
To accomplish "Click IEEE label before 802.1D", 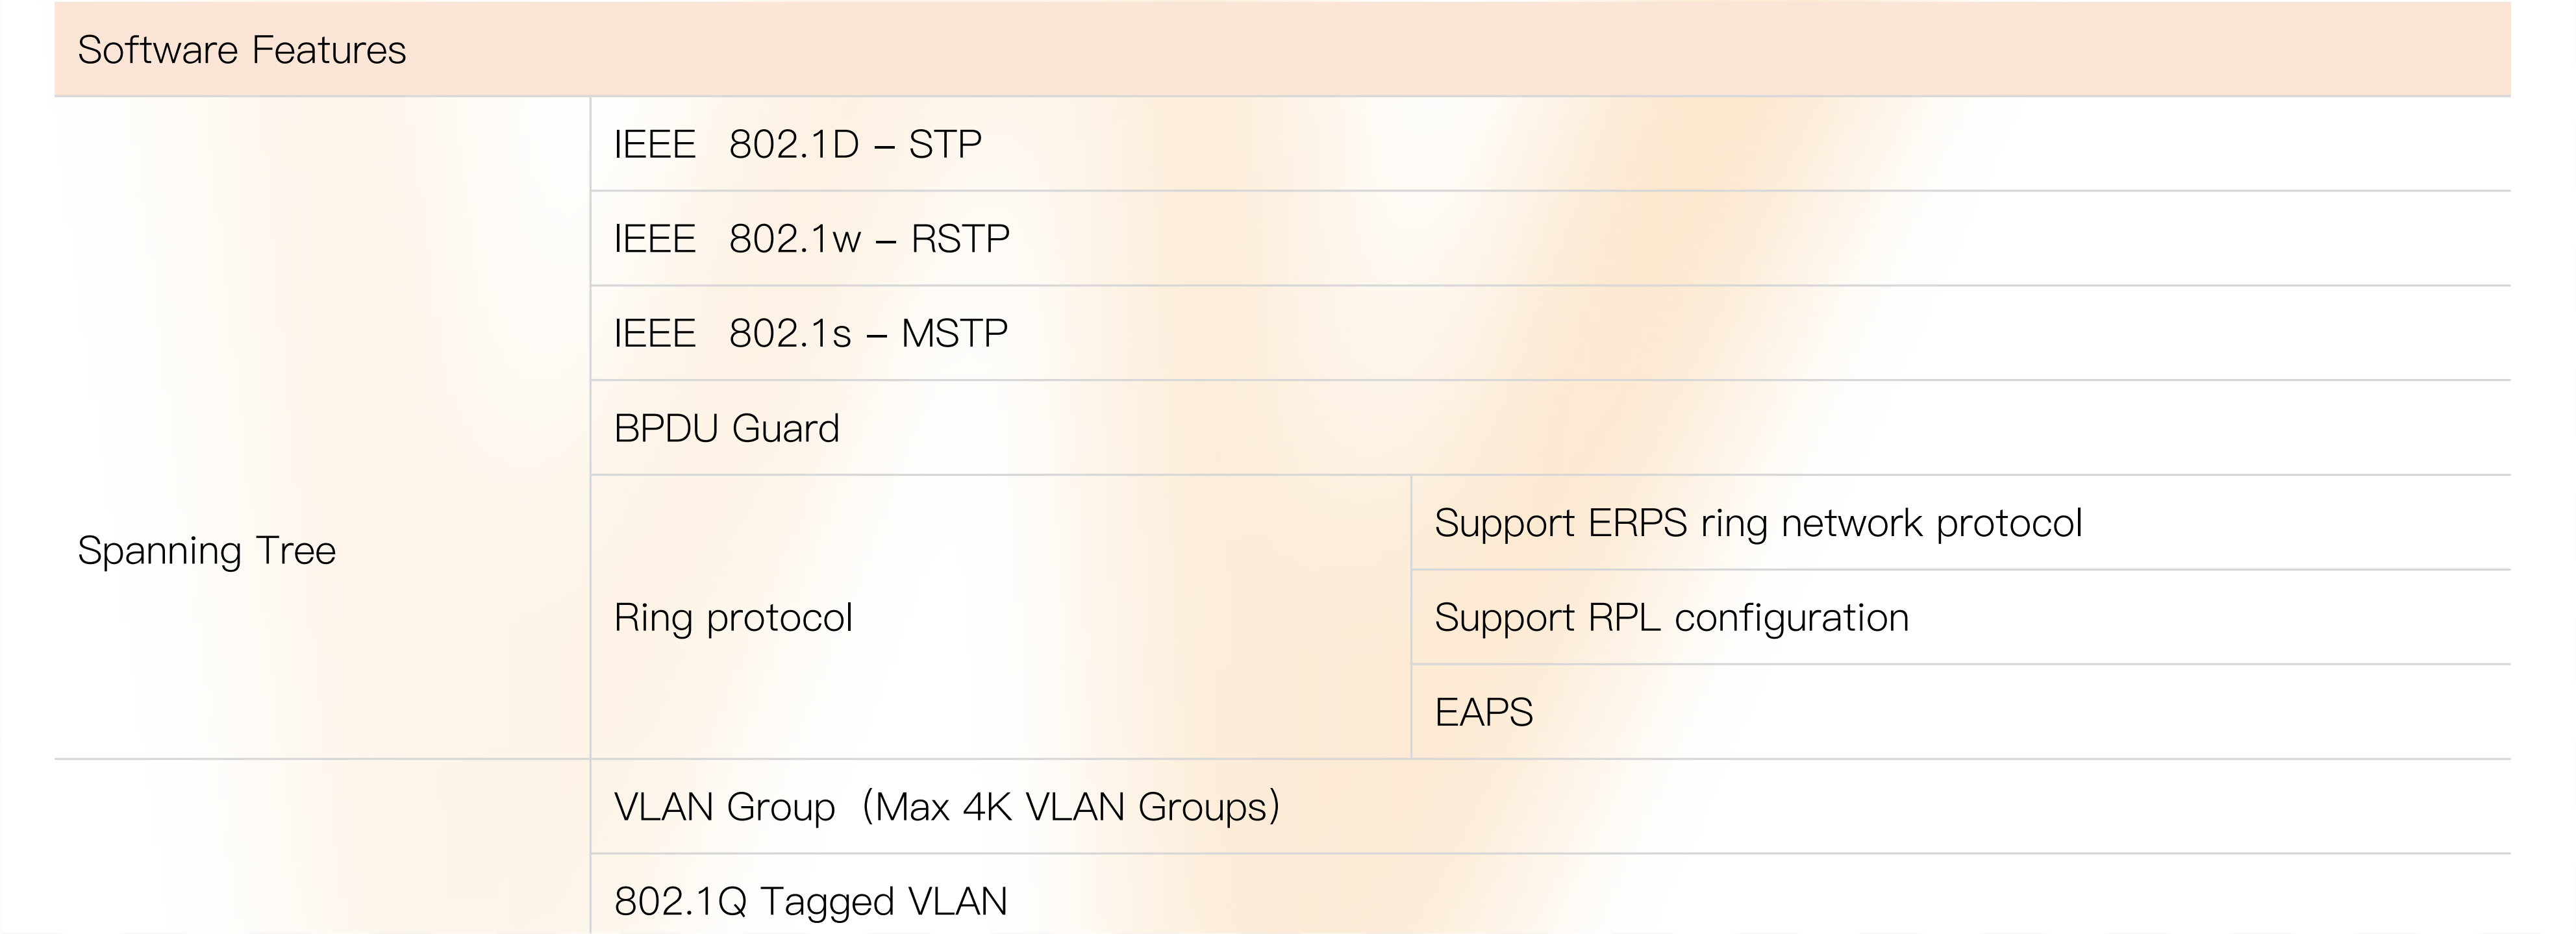I will 655,145.
